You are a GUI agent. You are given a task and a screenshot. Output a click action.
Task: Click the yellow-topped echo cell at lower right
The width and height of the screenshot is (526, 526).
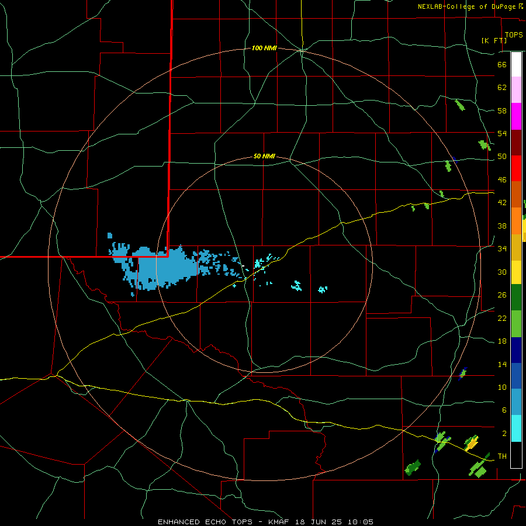click(x=471, y=443)
